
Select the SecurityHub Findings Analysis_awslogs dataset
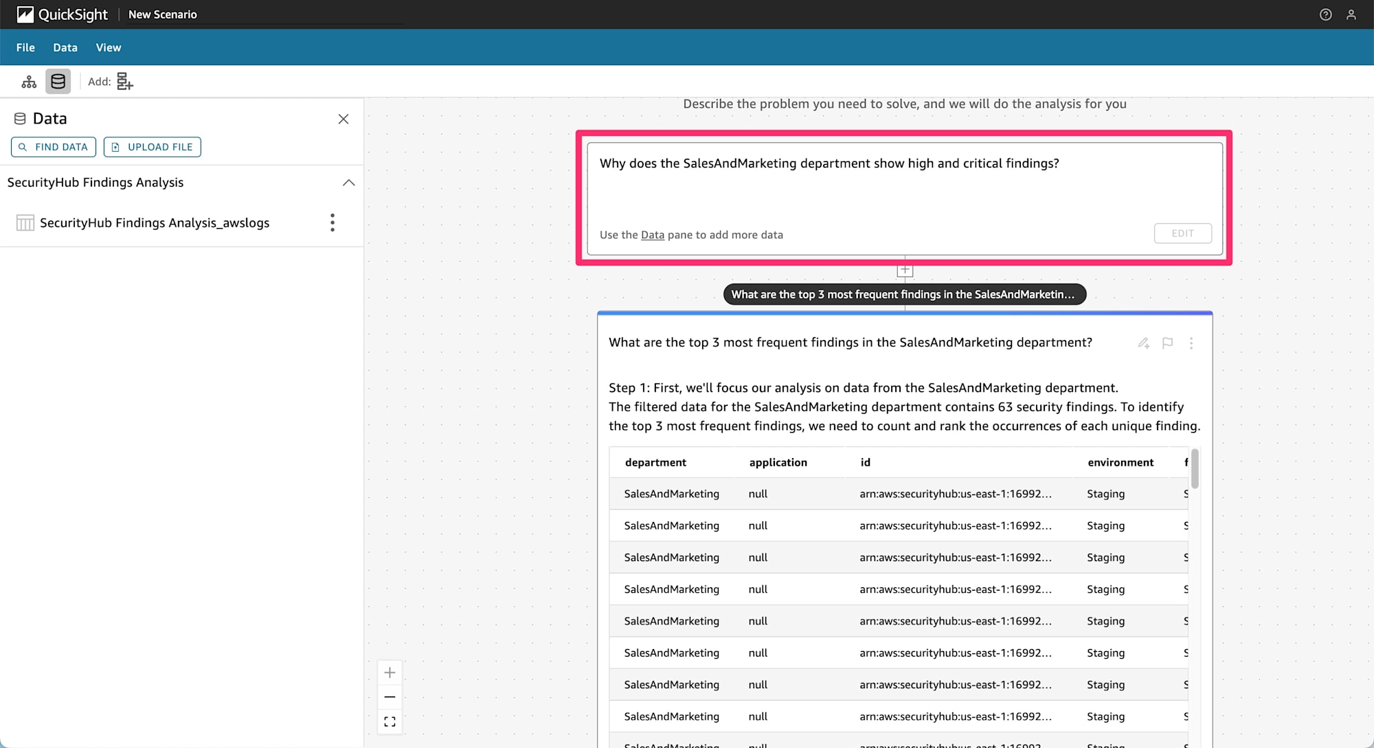coord(155,223)
